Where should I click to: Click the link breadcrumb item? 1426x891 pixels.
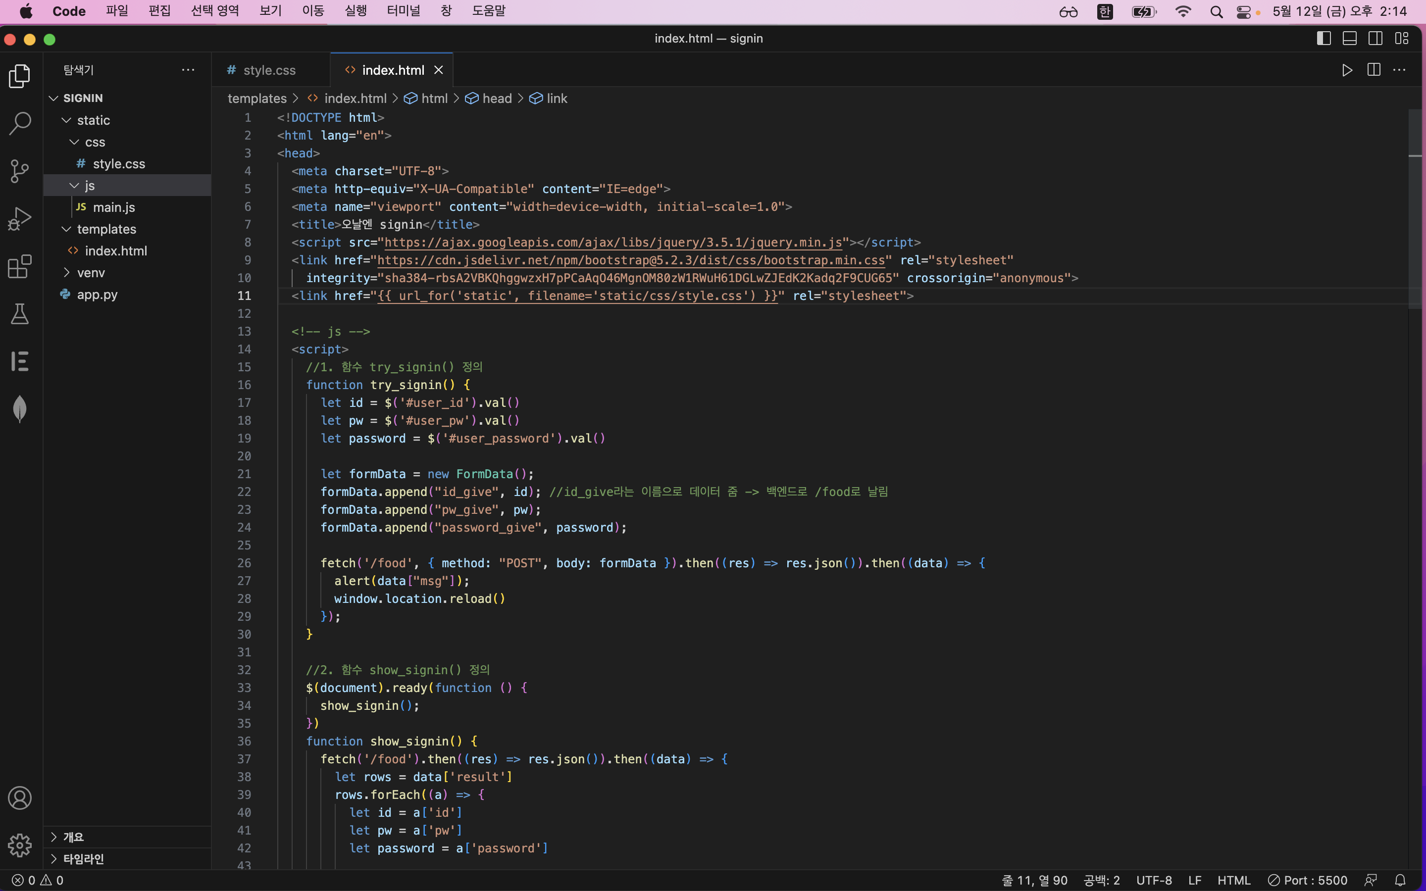point(548,99)
